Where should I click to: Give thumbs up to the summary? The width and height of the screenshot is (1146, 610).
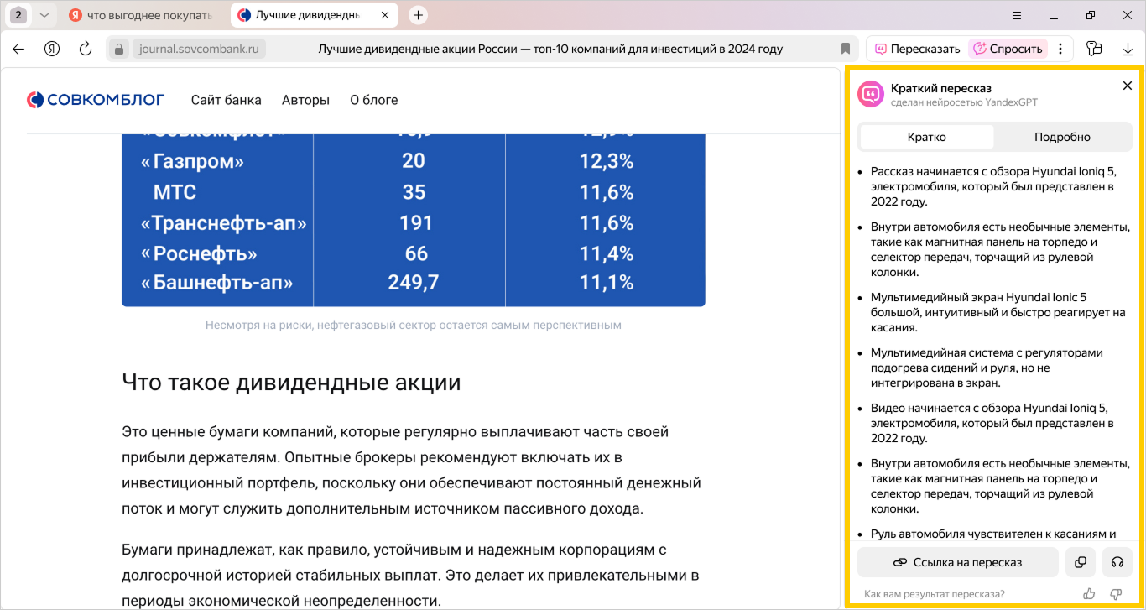(1089, 594)
